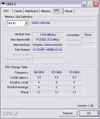Expand the memory slot dropdown arrow

(x=26, y=23)
